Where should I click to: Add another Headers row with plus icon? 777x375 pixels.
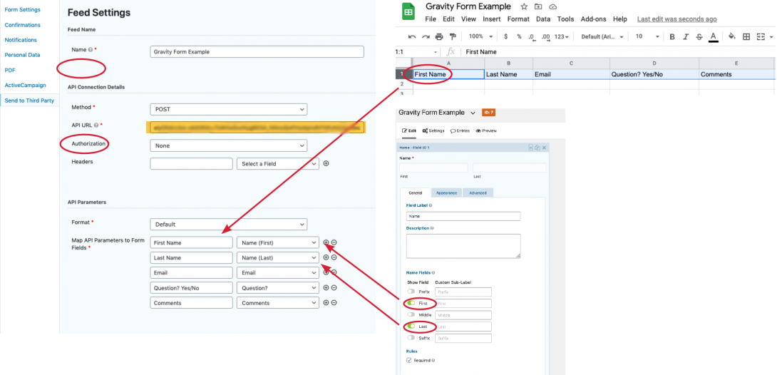tap(326, 163)
